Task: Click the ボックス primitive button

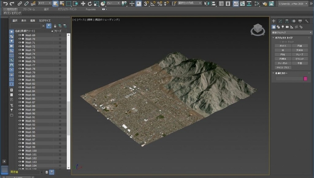Action: (282, 46)
